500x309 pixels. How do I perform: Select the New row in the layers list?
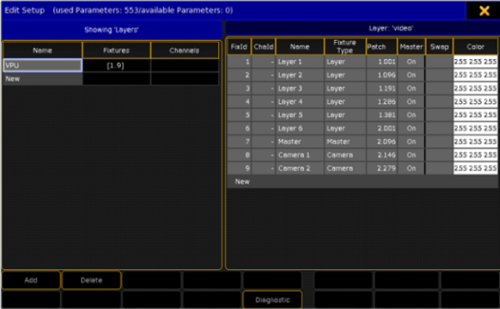coord(42,78)
